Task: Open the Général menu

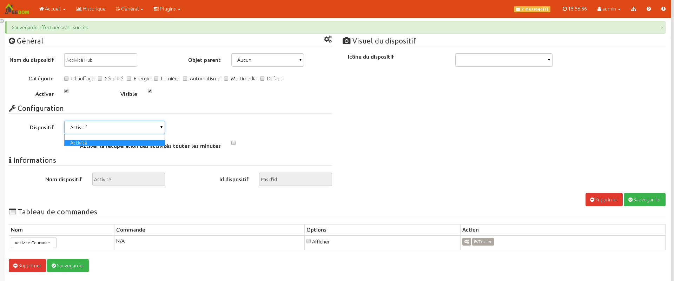Action: point(130,9)
